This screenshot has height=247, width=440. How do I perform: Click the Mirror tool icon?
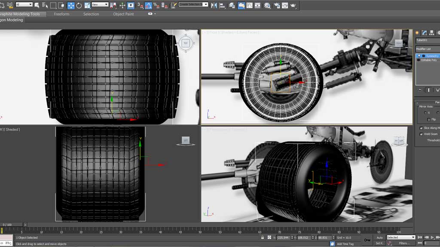tap(214, 5)
